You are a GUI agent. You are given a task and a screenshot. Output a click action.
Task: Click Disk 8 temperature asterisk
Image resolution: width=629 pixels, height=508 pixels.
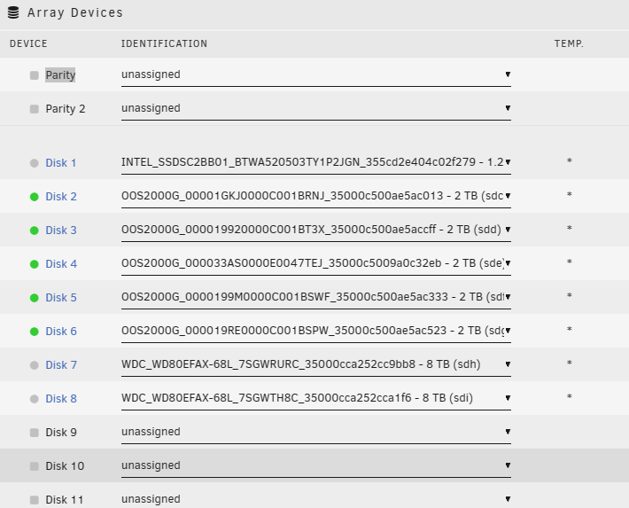click(569, 397)
